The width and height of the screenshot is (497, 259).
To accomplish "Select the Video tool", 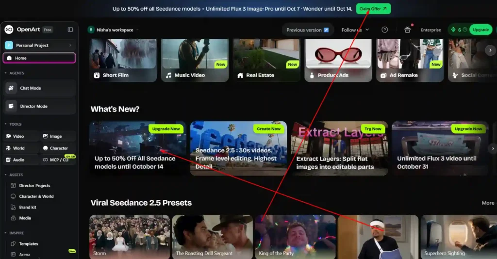I will [x=21, y=136].
